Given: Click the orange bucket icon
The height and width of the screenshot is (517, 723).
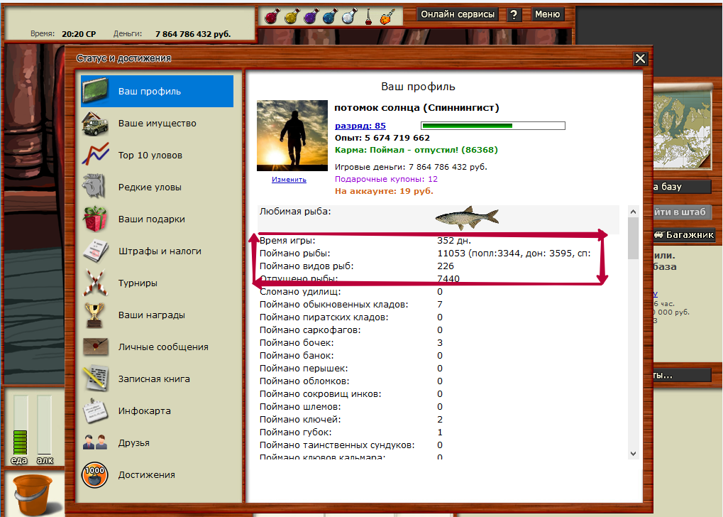Looking at the screenshot, I should [x=32, y=495].
